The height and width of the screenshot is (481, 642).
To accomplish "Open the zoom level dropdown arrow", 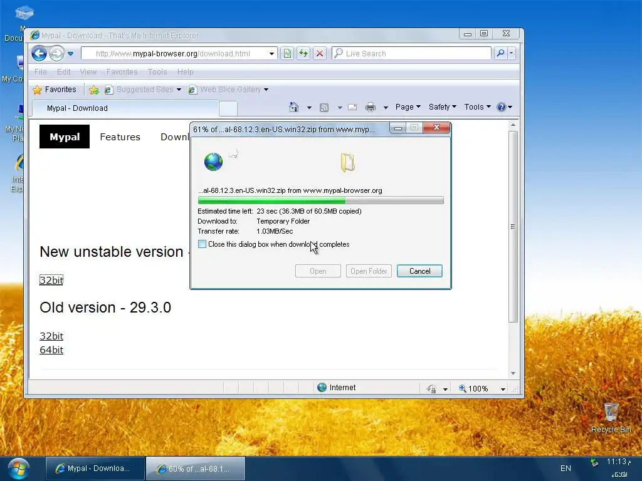I will (x=503, y=389).
